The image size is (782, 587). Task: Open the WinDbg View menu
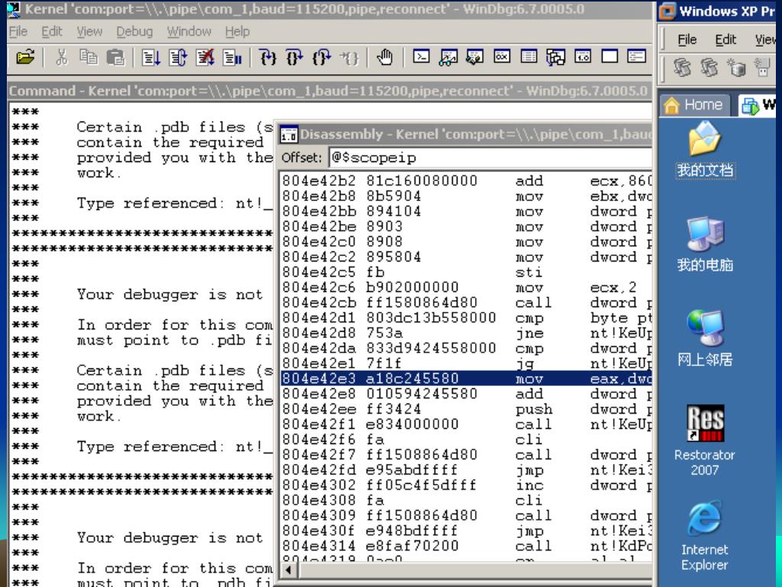tap(89, 32)
